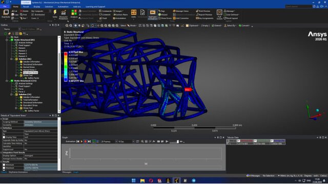Click Delete in the ribbon
This screenshot has height=184, width=328.
pyautogui.click(x=24, y=11)
